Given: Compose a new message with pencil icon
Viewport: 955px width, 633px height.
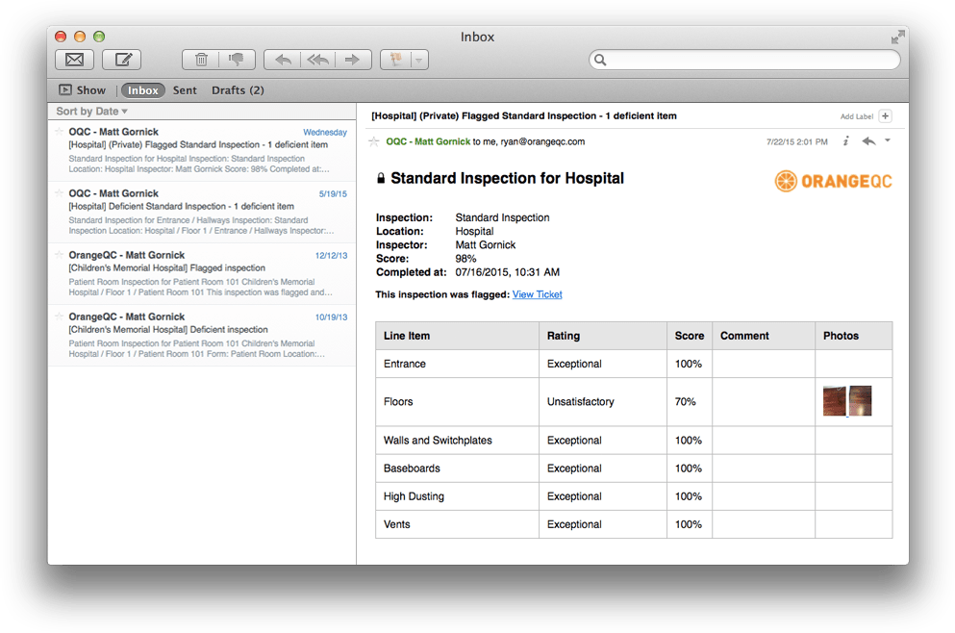Looking at the screenshot, I should click(x=122, y=60).
